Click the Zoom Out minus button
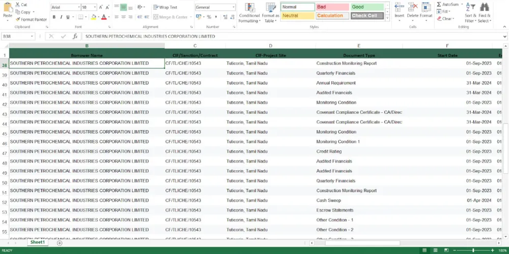The width and height of the screenshot is (509, 254). (455, 250)
